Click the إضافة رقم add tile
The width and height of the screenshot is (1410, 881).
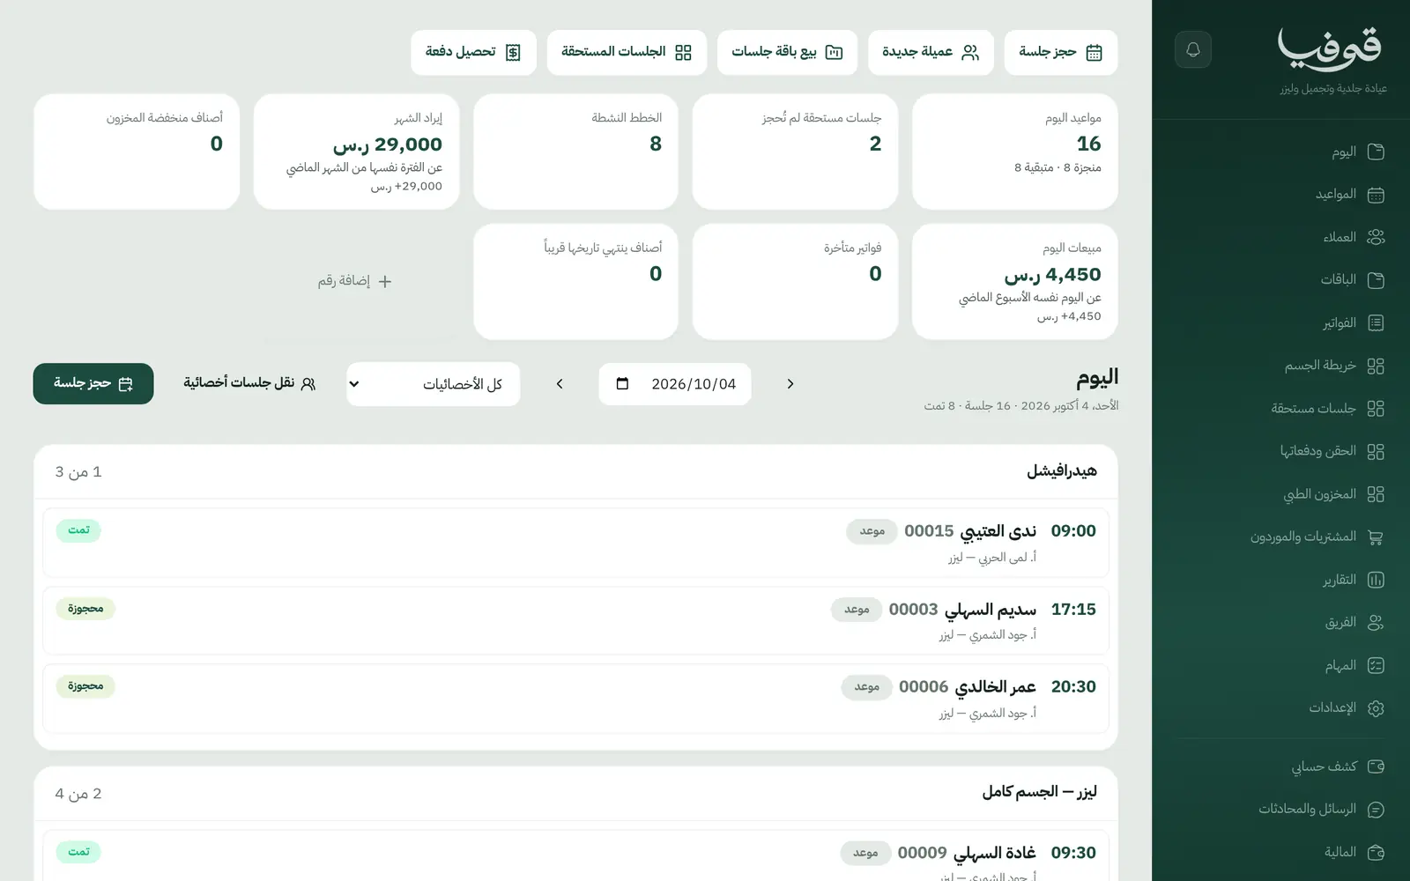click(355, 281)
